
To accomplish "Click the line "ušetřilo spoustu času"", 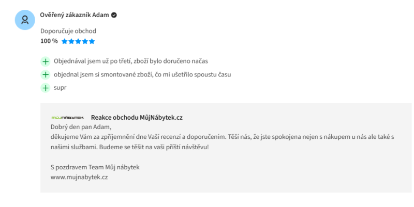I will [x=197, y=74].
